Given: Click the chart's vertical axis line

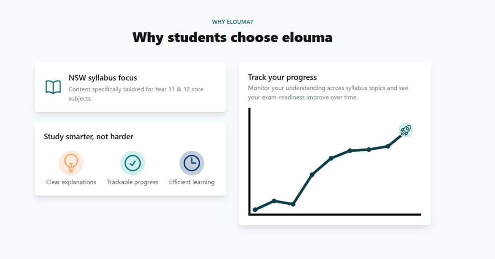Looking at the screenshot, I should (249, 161).
